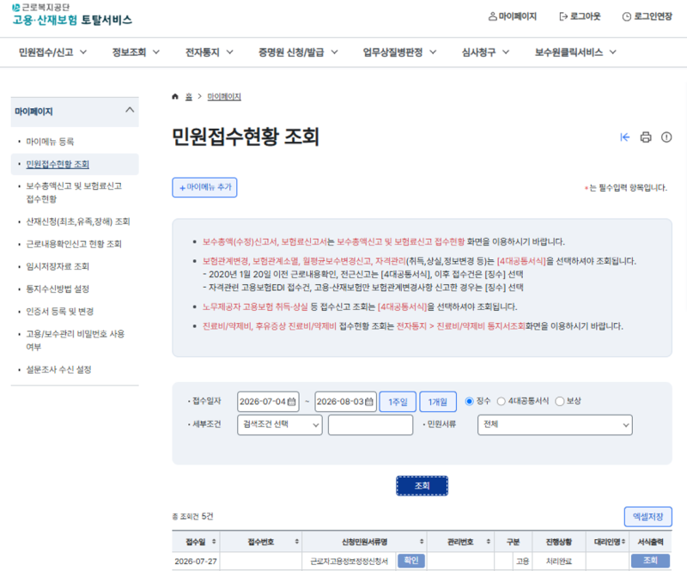Screen dimensions: 687x571
Task: Click 확인 button for 근로자고용정보정정신청서
Action: [411, 561]
